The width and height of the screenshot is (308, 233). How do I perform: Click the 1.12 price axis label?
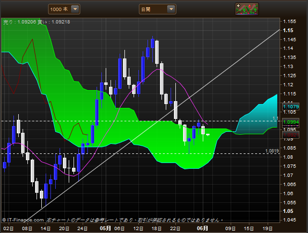288,85
